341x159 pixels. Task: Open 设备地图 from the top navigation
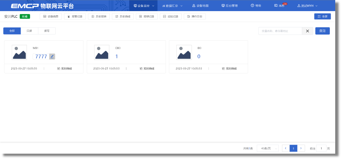[x=200, y=6]
